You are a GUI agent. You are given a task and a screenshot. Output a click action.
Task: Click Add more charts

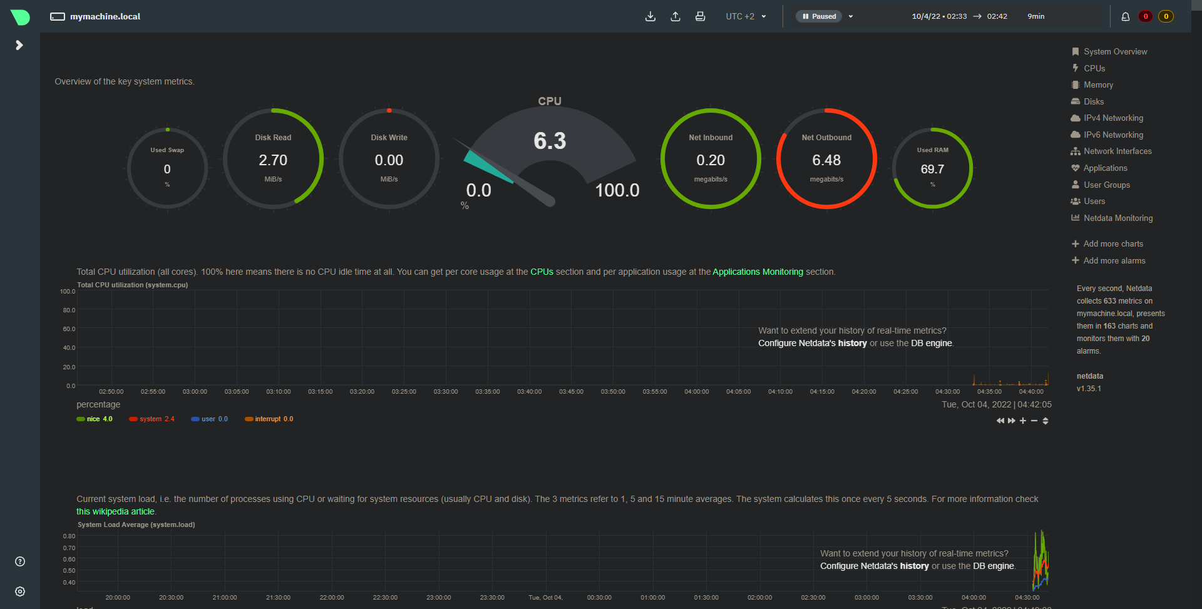(1112, 244)
